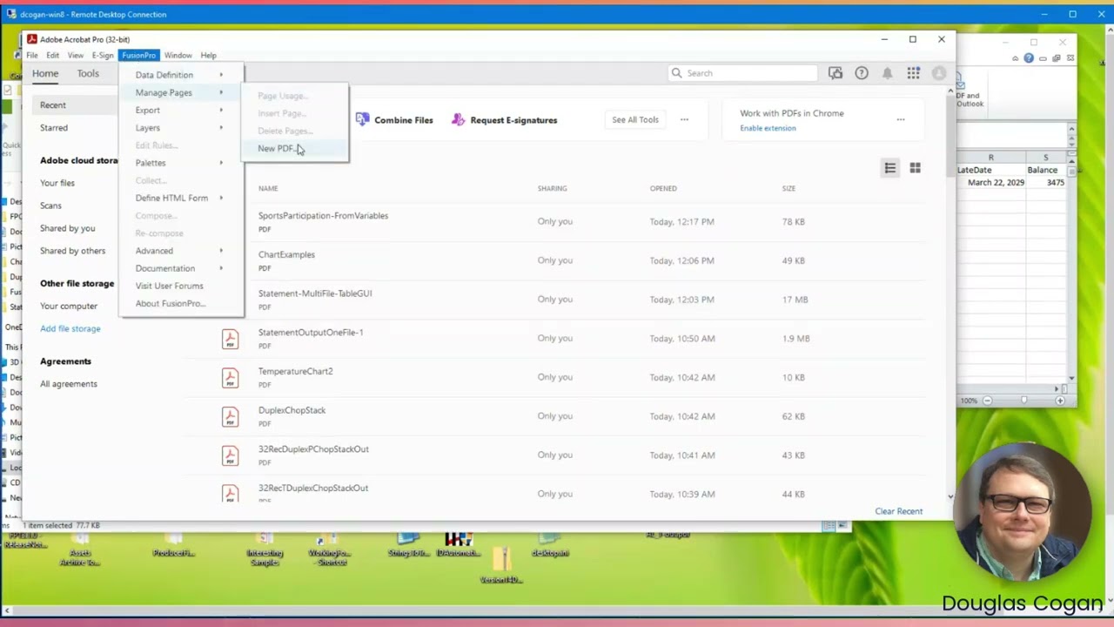Image resolution: width=1114 pixels, height=627 pixels.
Task: Open the Window menu
Action: [178, 55]
